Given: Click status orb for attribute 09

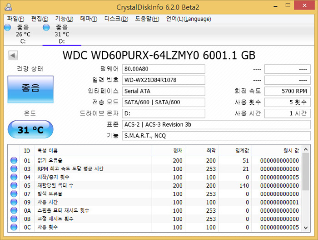Looking at the screenshot, I should pos(14,202).
